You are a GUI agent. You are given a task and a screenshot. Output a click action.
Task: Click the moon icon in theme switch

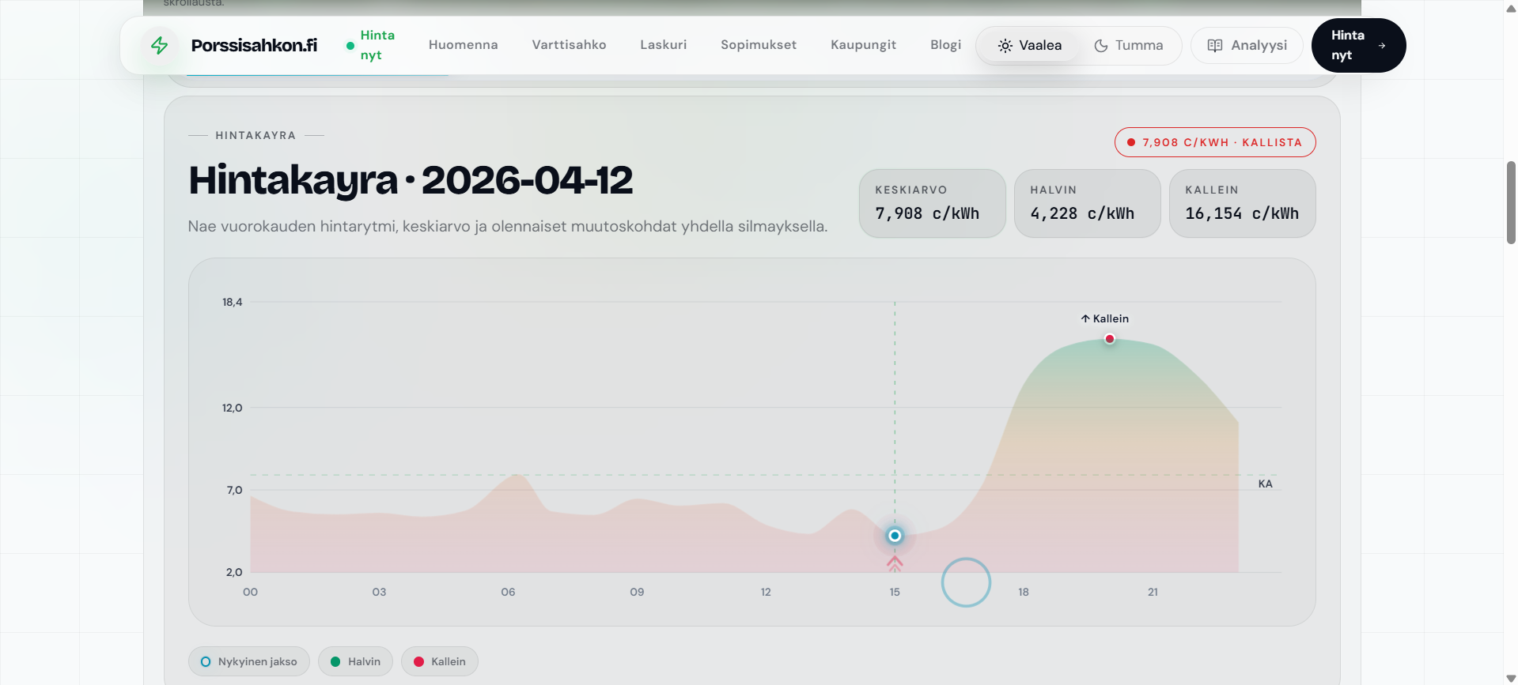pyautogui.click(x=1101, y=46)
